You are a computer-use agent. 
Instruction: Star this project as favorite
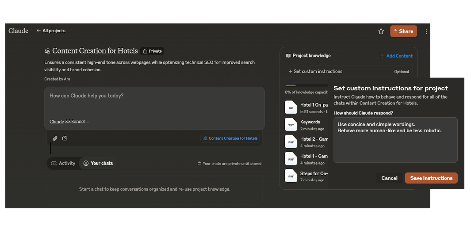(381, 31)
